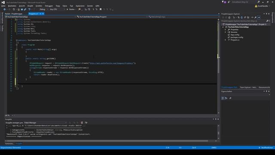Open the Main(string[] args) member dropdown
Image resolution: width=275 pixels, height=155 pixels.
coord(183,17)
